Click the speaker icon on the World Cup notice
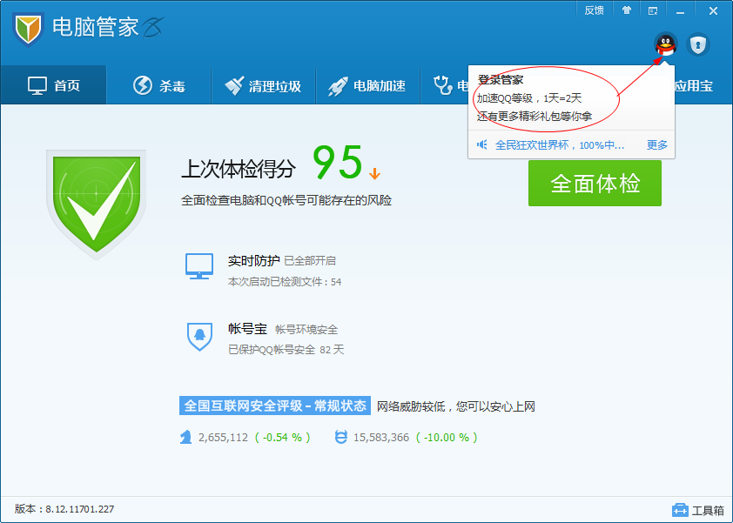 point(482,144)
